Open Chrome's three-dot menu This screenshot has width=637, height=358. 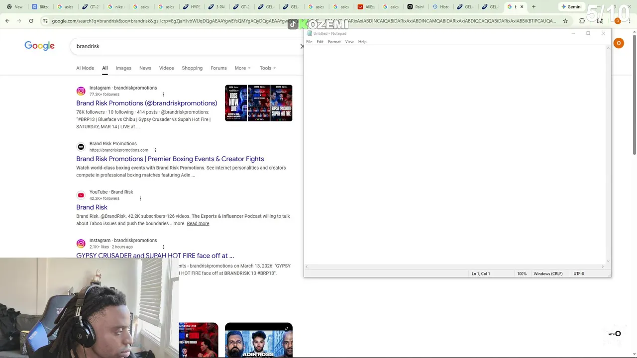click(630, 21)
